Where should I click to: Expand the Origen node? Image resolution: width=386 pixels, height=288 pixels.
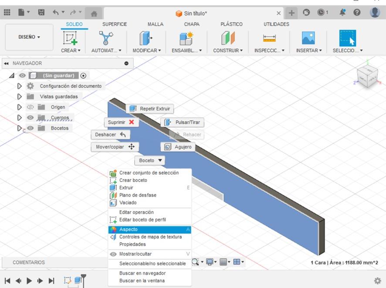(20, 107)
